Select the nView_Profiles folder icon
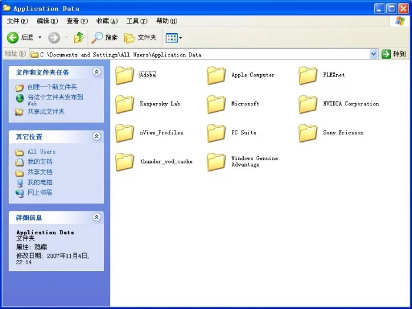Viewport: 412px width, 309px height. 125,133
